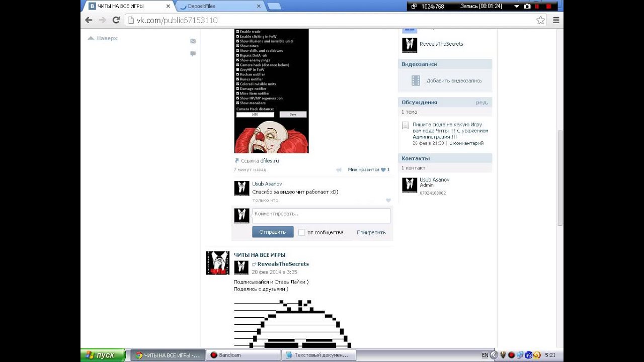Select the Bandicam taskbar button
The image size is (644, 362).
click(243, 355)
